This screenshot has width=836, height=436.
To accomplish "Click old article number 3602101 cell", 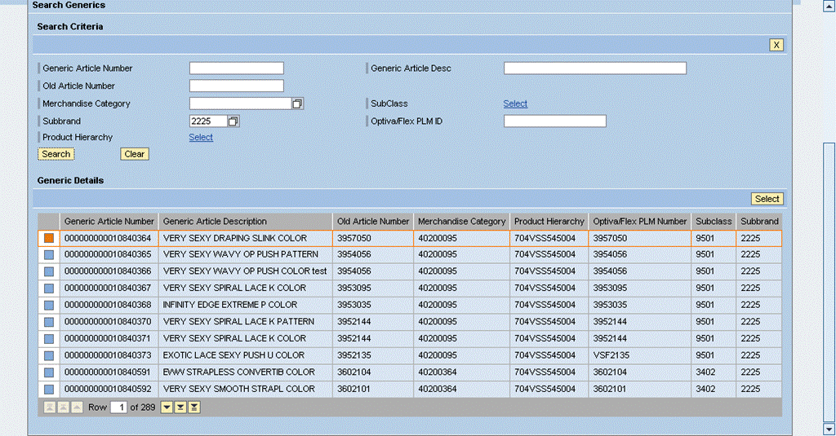I will pos(373,390).
